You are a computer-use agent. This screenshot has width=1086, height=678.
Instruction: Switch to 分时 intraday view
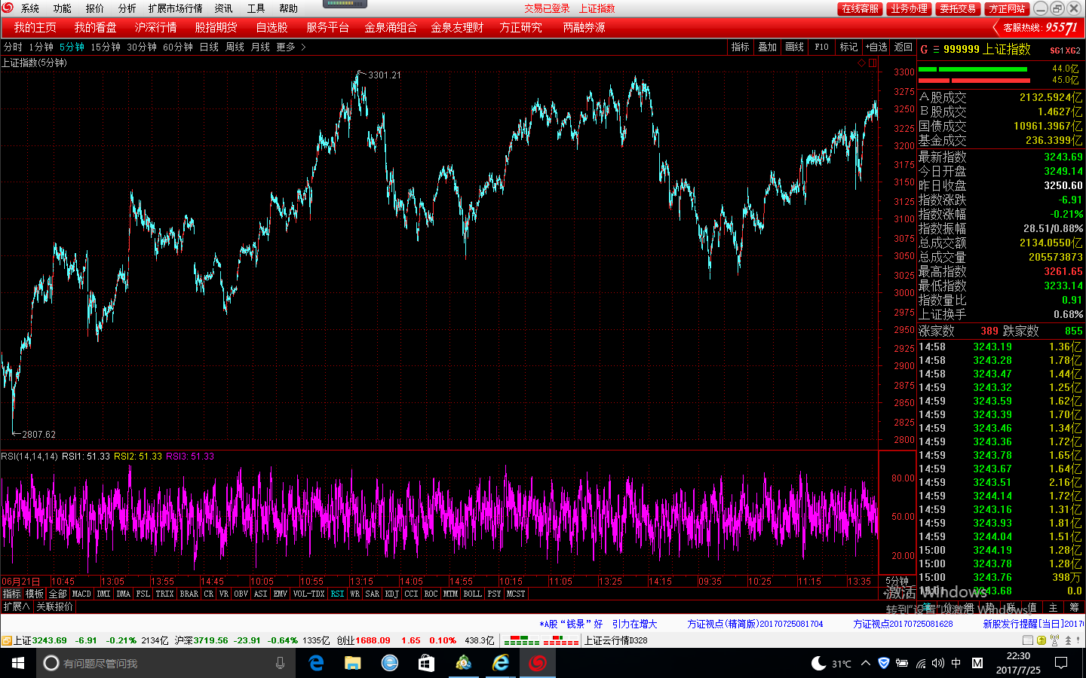click(x=13, y=47)
